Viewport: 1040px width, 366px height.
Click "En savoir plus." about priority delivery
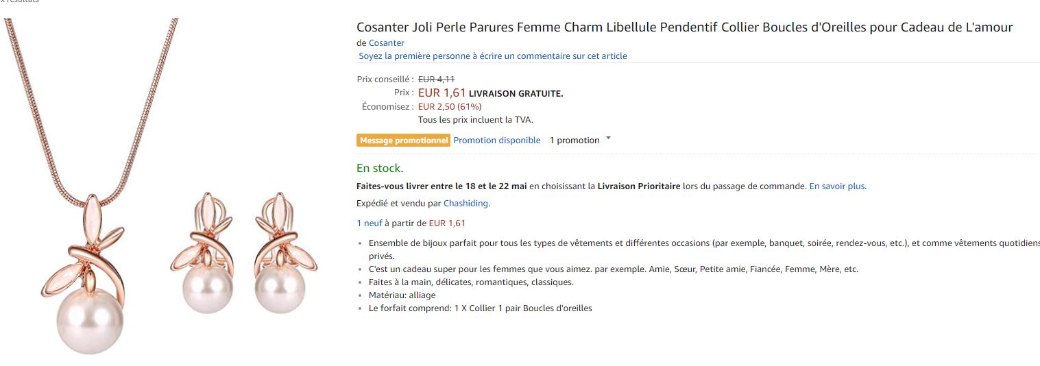click(837, 186)
